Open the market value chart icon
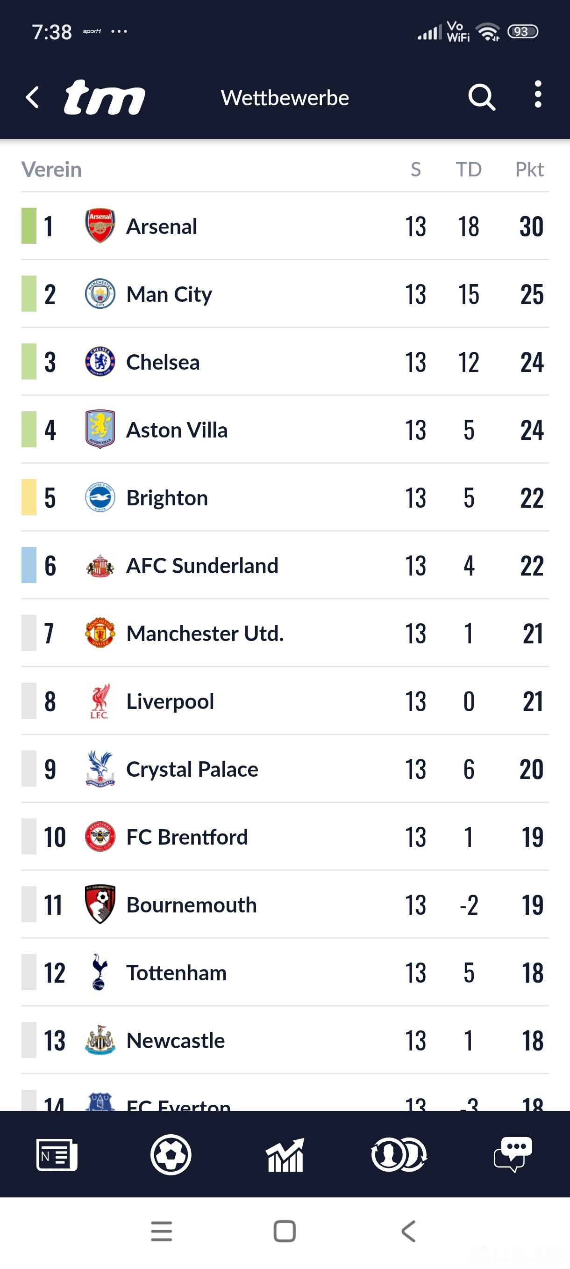Image resolution: width=570 pixels, height=1269 pixels. pos(285,1154)
